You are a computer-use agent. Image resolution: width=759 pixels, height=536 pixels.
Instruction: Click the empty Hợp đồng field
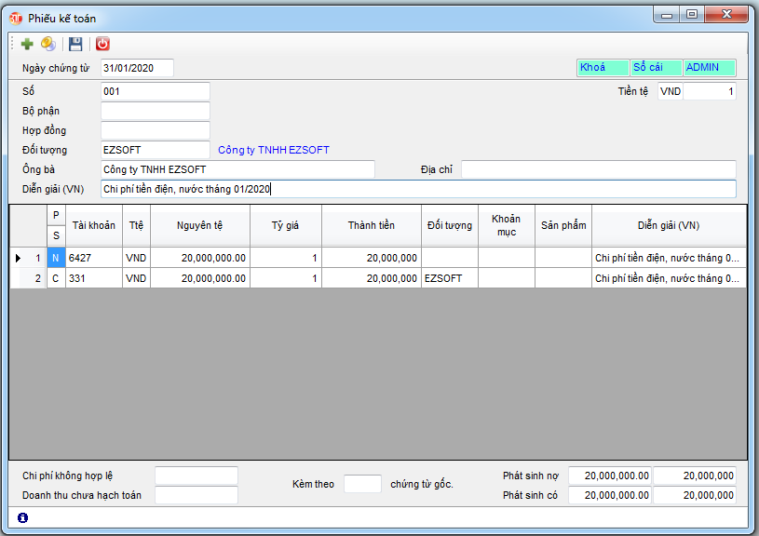pyautogui.click(x=156, y=130)
